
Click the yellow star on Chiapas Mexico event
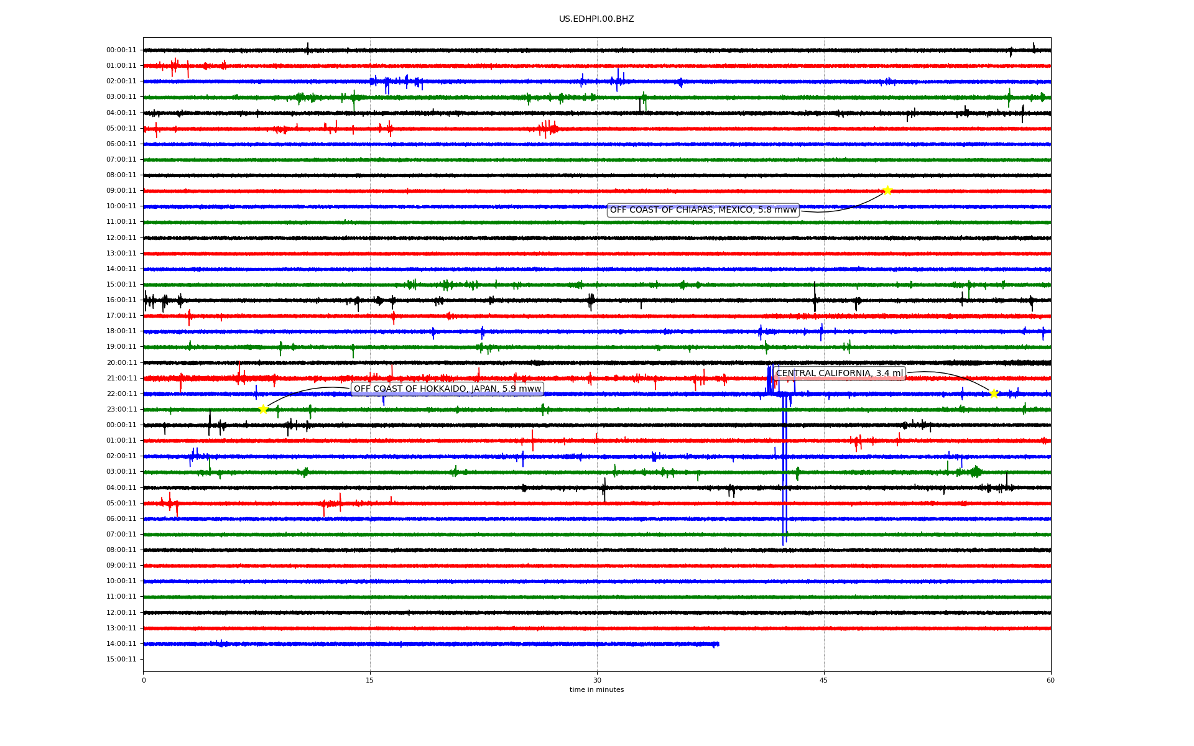[887, 190]
